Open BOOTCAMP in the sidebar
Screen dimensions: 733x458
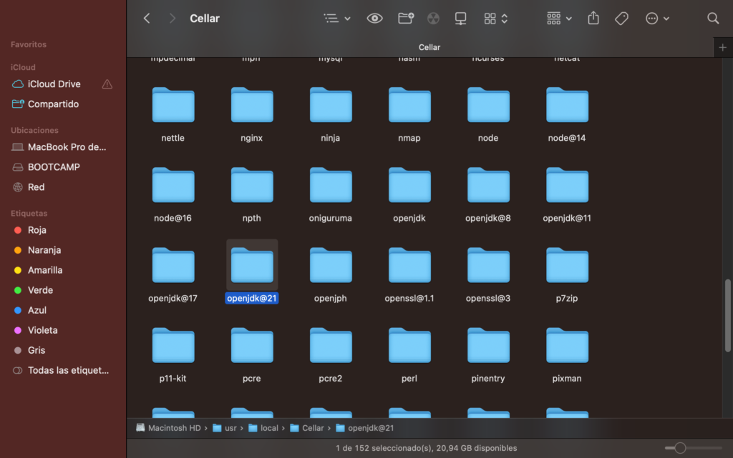pyautogui.click(x=54, y=167)
